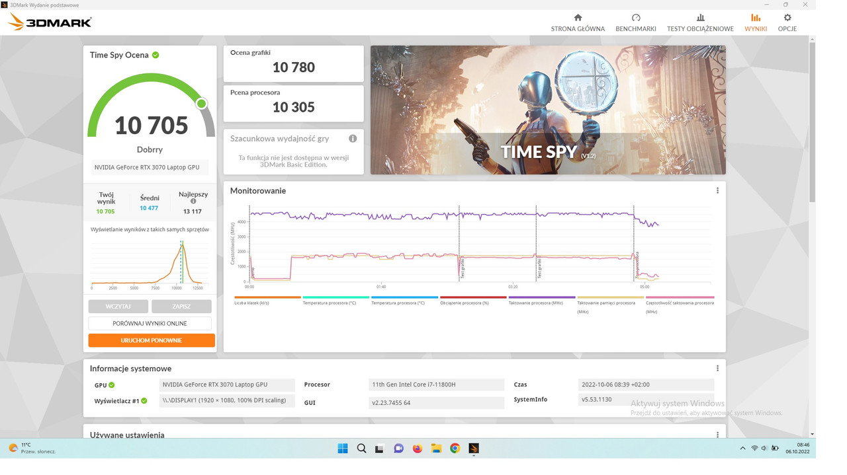The image size is (847, 475).
Task: Click the Uruchom ponownie run again button
Action: click(x=152, y=340)
